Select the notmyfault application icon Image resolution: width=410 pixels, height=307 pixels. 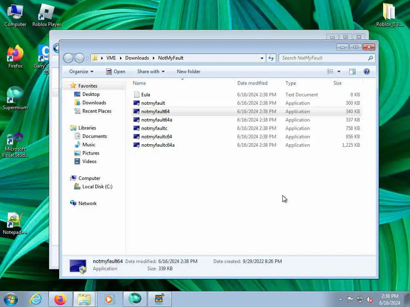[137, 103]
